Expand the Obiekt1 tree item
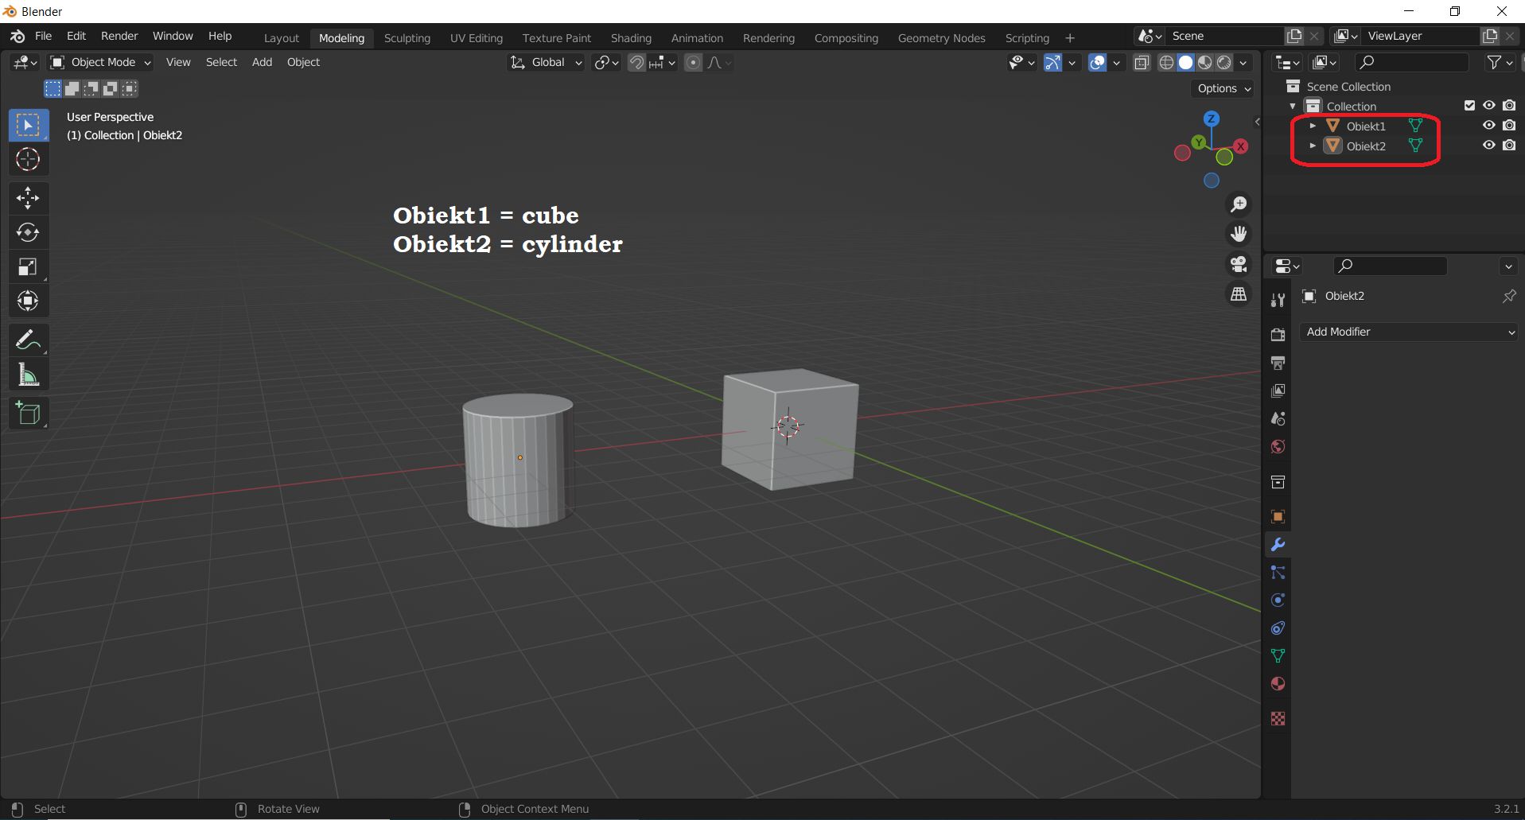This screenshot has height=820, width=1525. (1313, 126)
